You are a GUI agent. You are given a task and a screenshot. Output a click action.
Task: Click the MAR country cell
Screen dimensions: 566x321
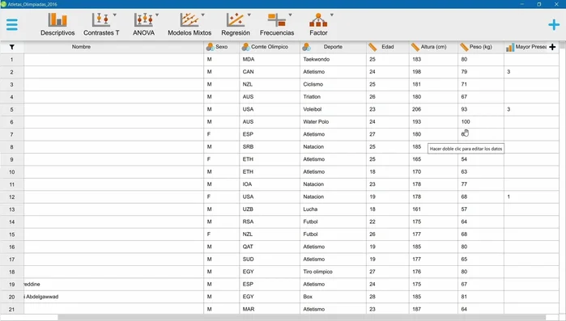click(x=270, y=309)
